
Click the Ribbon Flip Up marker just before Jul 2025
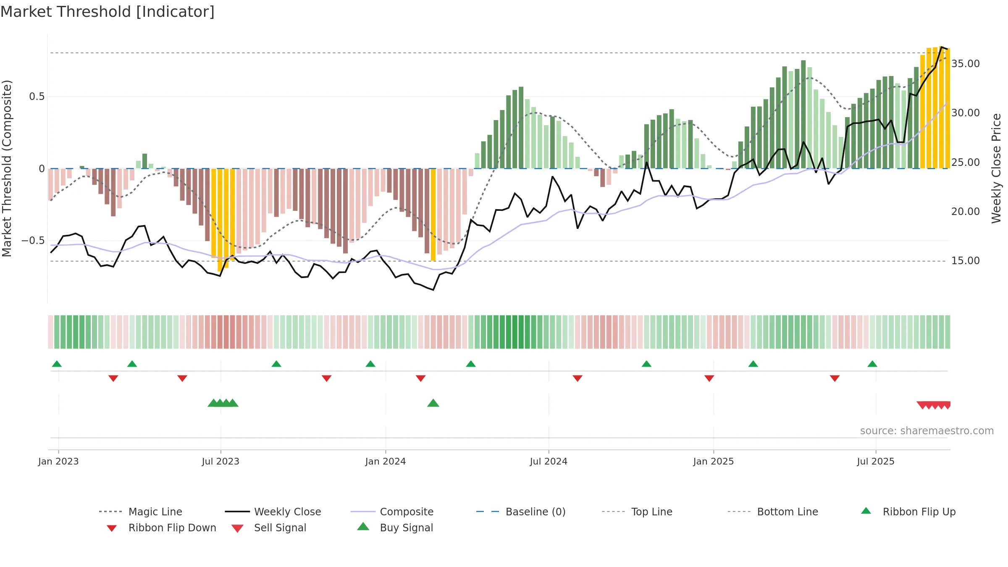pos(872,364)
